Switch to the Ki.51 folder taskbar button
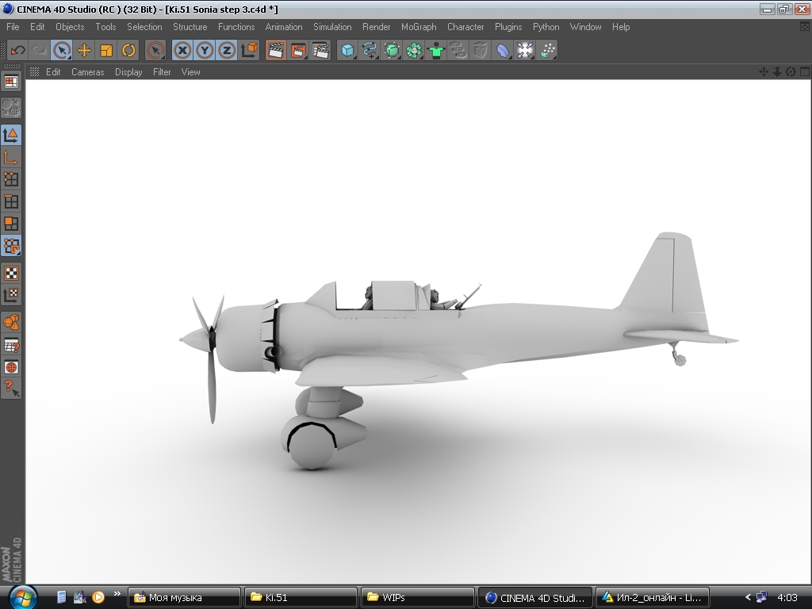Viewport: 812px width, 609px height. tap(300, 597)
